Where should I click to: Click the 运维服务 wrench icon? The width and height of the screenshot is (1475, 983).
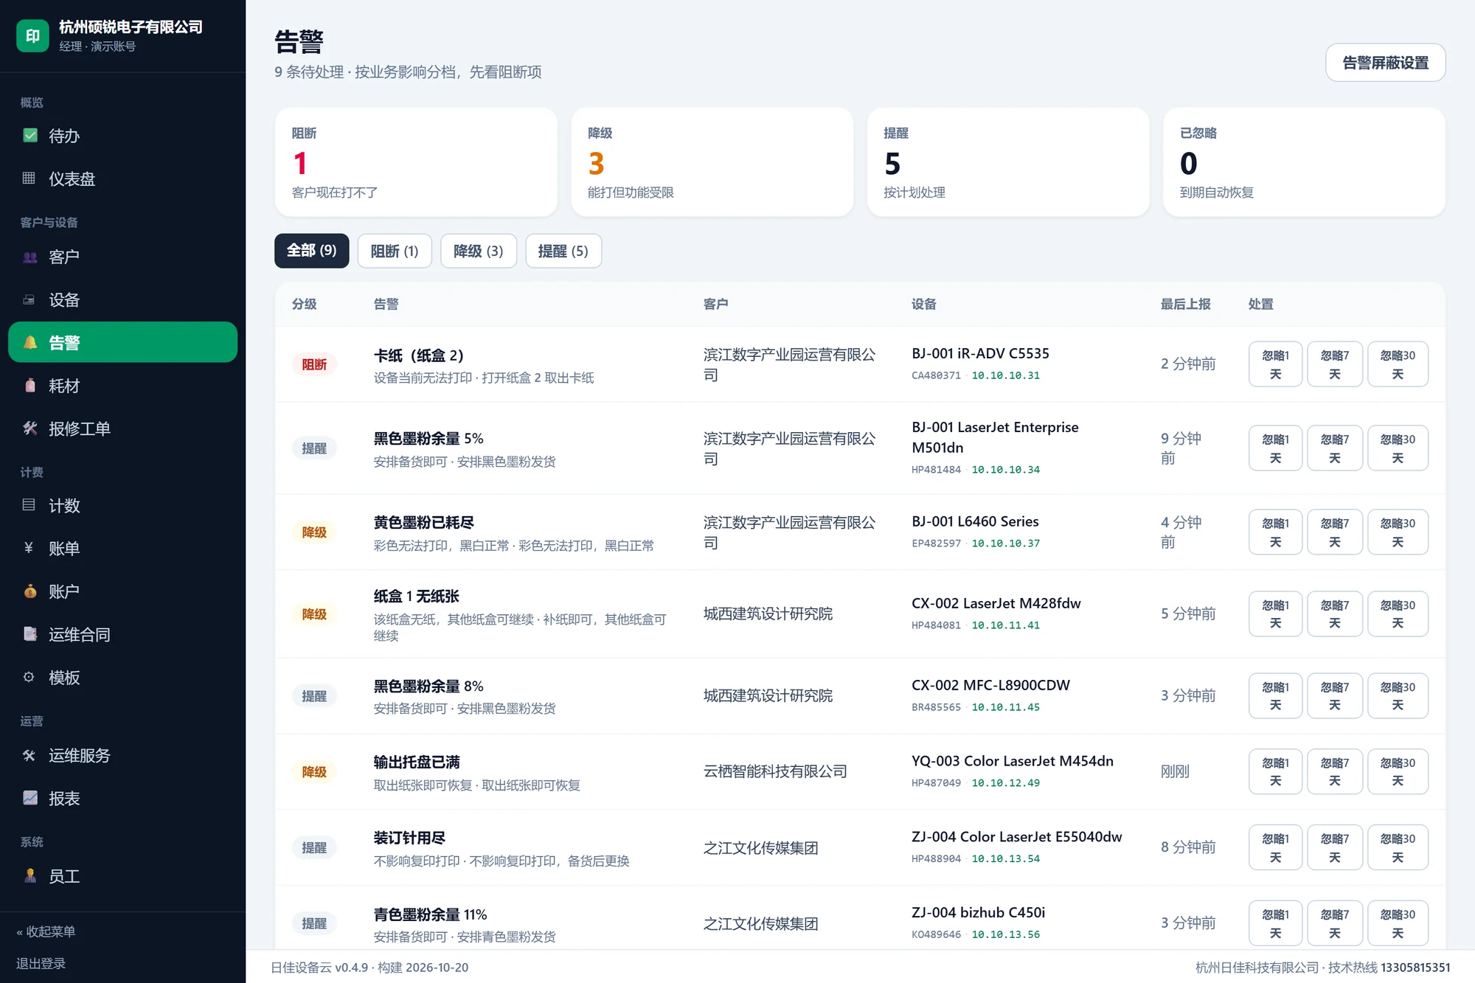(x=29, y=755)
